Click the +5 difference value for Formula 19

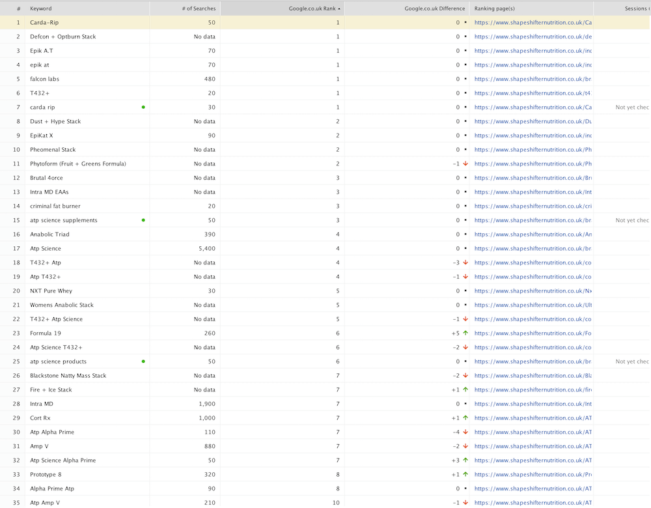[x=456, y=333]
